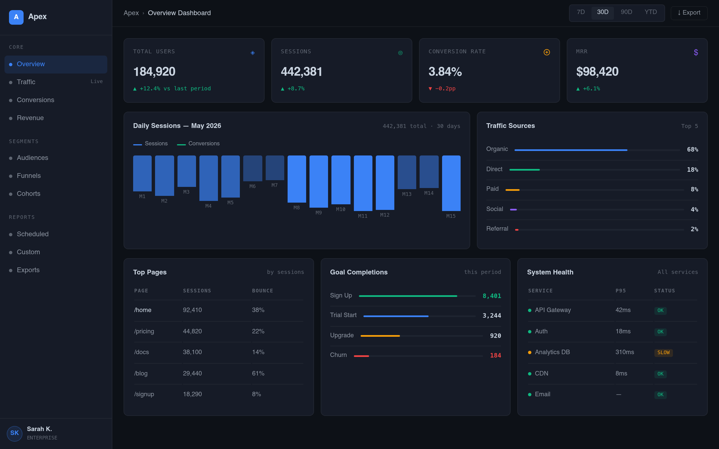This screenshot has height=449, width=719.
Task: Click the SLOW status badge
Action: click(x=663, y=352)
